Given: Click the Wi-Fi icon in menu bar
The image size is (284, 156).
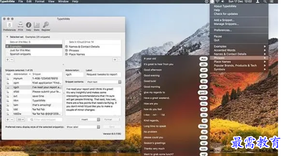Looking at the screenshot, I should point(218,1).
